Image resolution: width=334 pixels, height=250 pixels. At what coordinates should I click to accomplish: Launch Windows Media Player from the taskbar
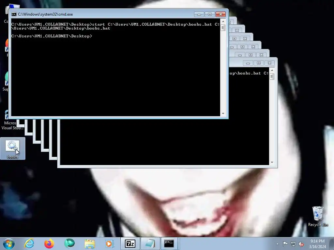(110, 243)
